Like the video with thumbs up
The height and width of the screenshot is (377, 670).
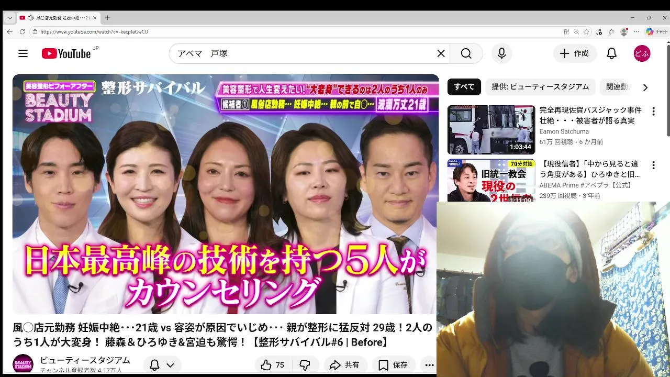273,365
